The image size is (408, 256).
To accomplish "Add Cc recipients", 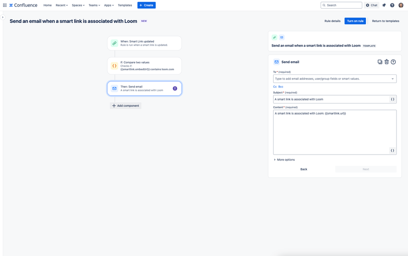I will [275, 87].
